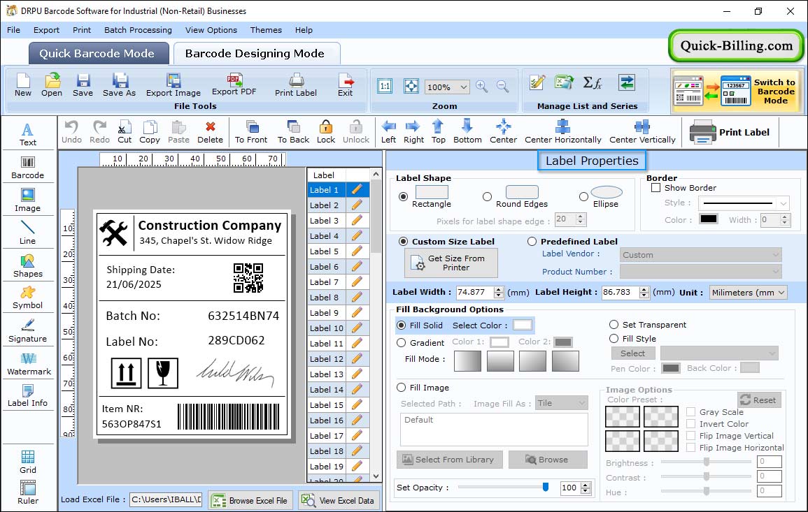
Task: Switch to Barcode Designing Mode tab
Action: click(257, 54)
